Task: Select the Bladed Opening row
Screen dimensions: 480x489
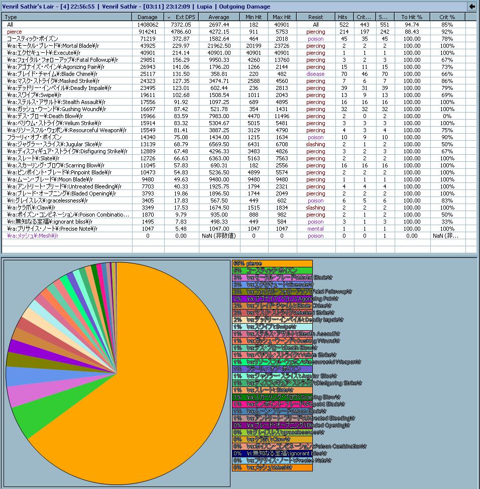Action: pos(239,193)
